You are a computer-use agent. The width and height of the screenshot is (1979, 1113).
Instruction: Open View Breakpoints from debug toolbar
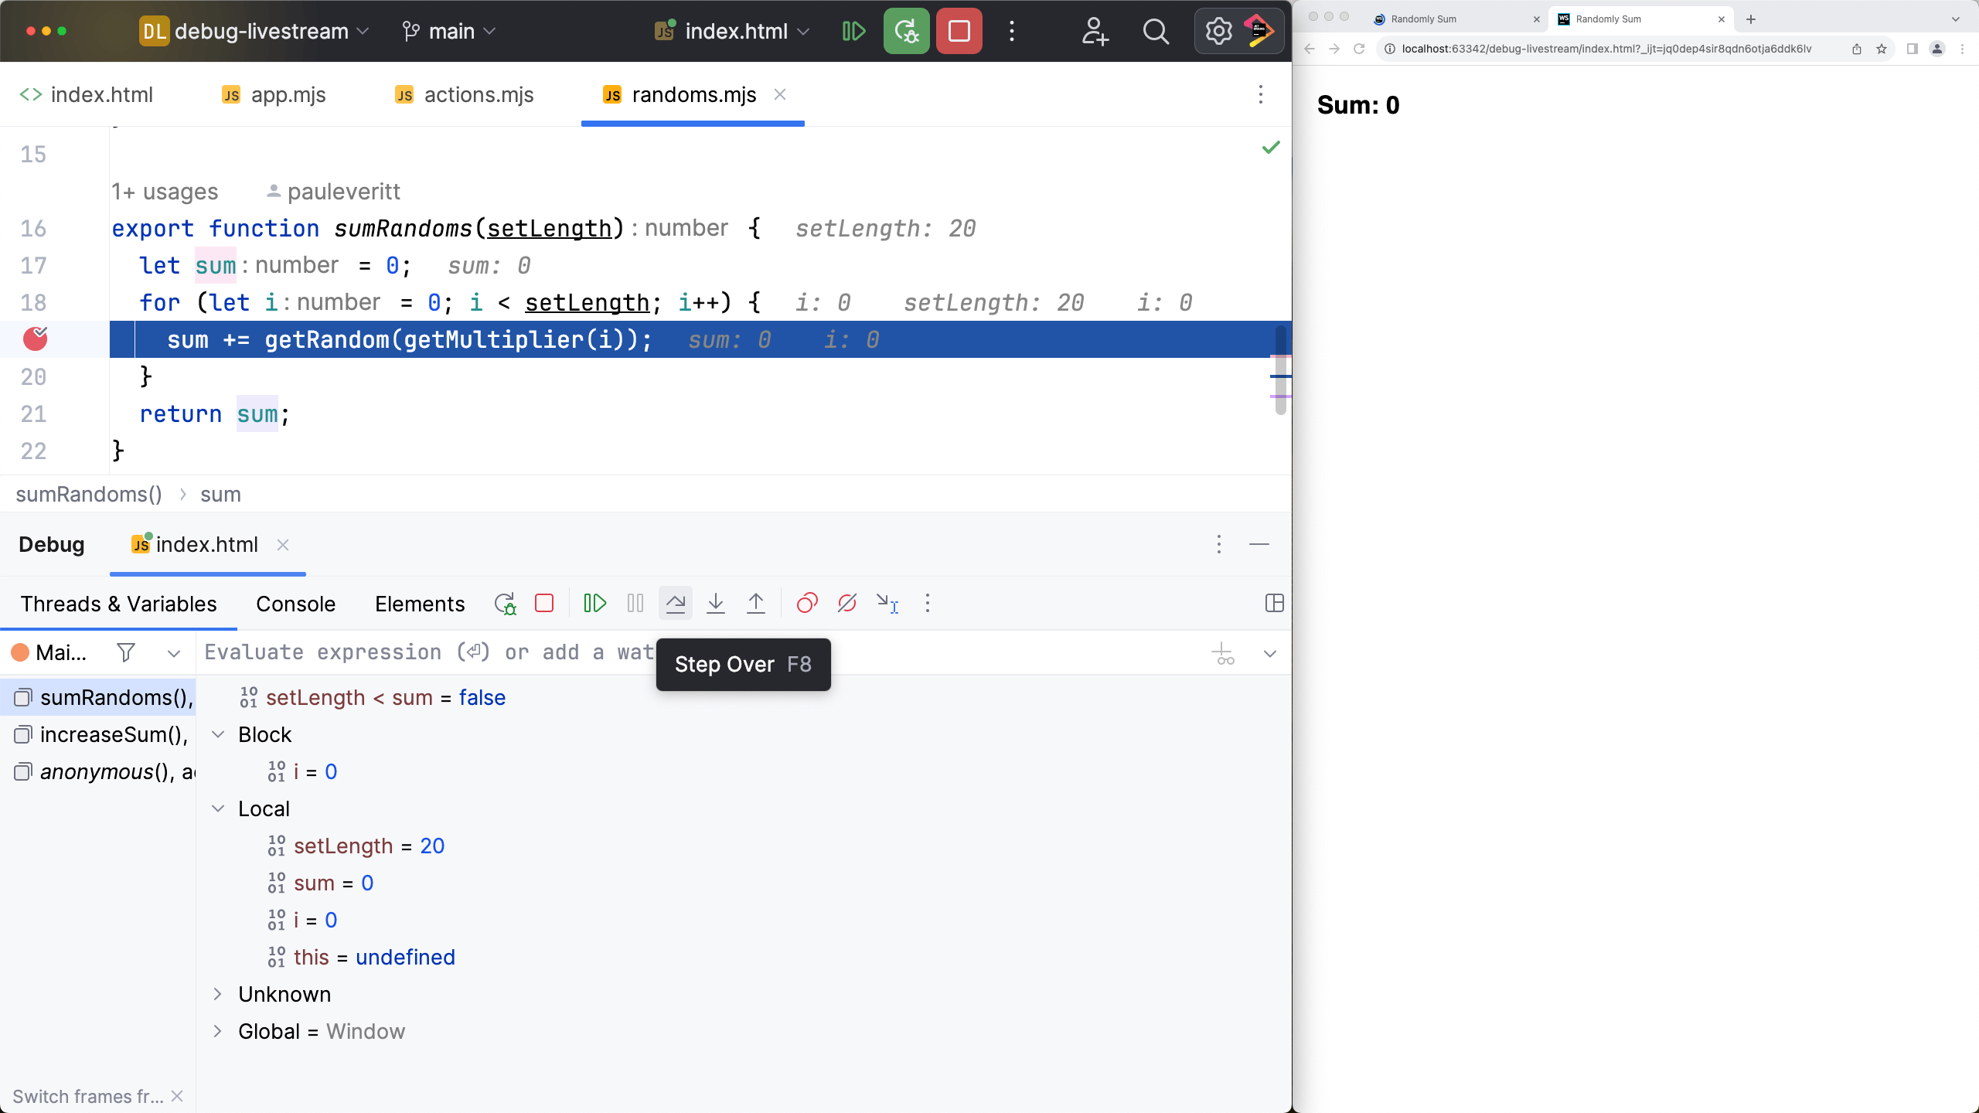click(807, 603)
